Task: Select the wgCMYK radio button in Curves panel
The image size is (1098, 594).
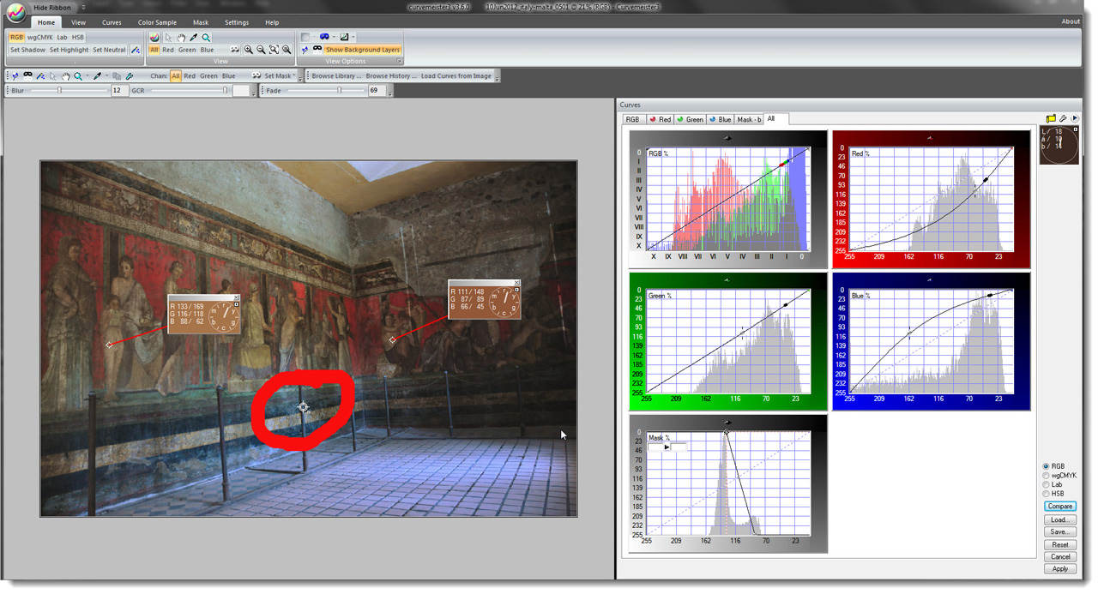Action: [1046, 476]
